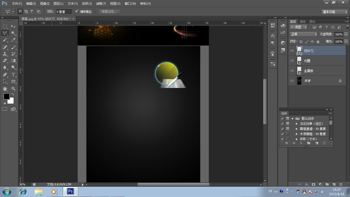Switch to the 通道 tab
This screenshot has height=197, width=350.
[303, 21]
